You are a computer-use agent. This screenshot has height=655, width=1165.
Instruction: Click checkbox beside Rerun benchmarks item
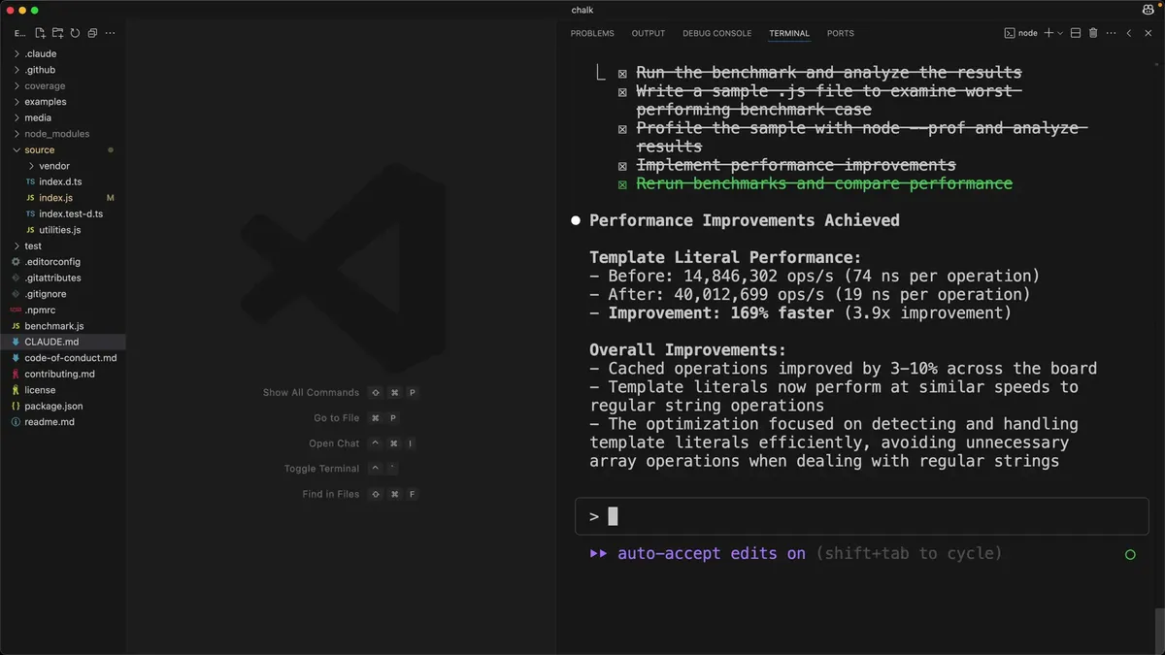point(622,184)
